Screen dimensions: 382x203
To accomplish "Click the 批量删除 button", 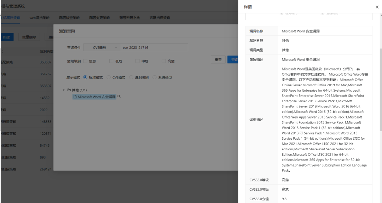I will tap(29, 37).
